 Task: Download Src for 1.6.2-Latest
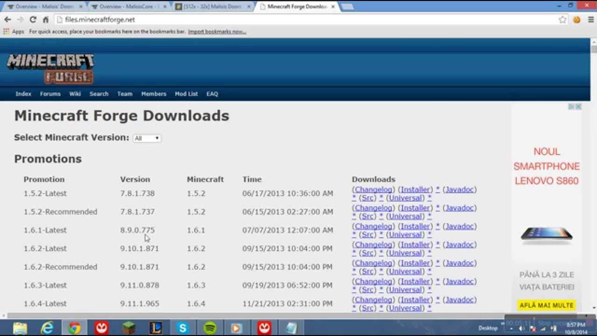coord(368,253)
